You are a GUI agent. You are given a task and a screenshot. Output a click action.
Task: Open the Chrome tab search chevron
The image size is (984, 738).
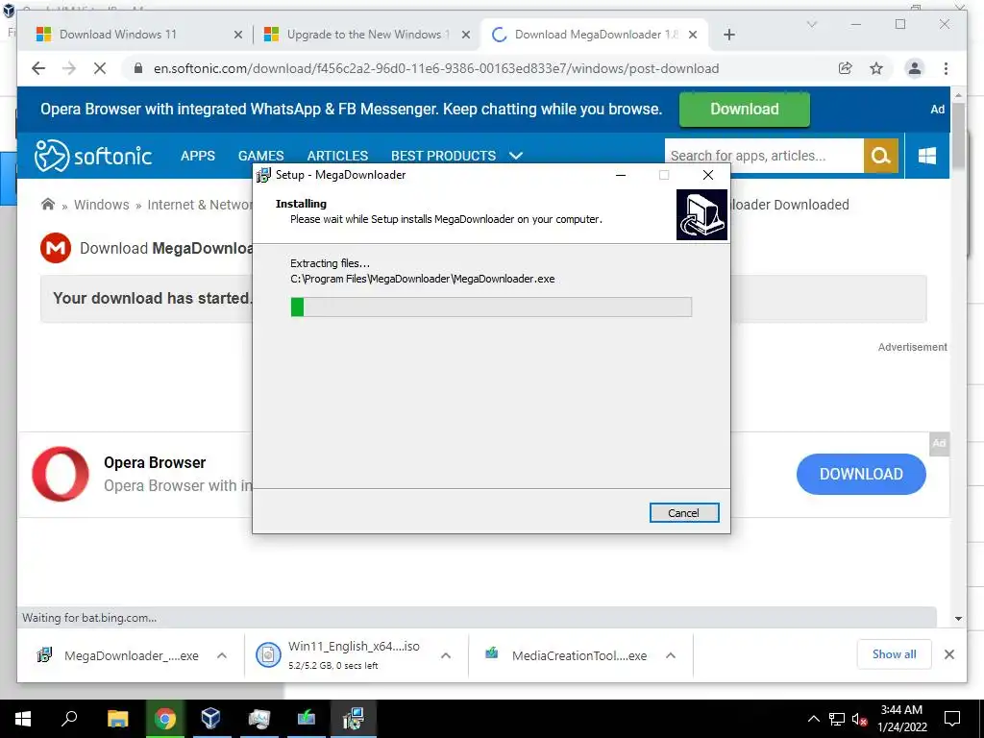click(811, 24)
